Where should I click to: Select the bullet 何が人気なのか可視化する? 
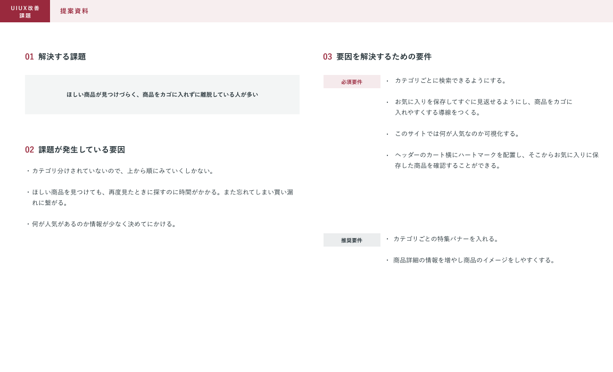[458, 134]
